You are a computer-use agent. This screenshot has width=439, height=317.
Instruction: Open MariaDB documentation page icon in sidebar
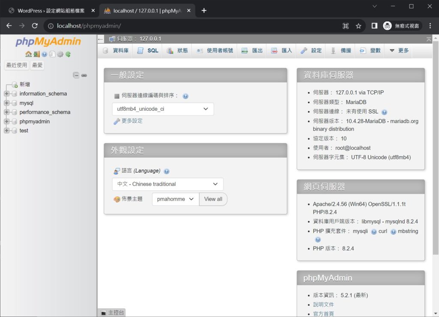pyautogui.click(x=52, y=54)
